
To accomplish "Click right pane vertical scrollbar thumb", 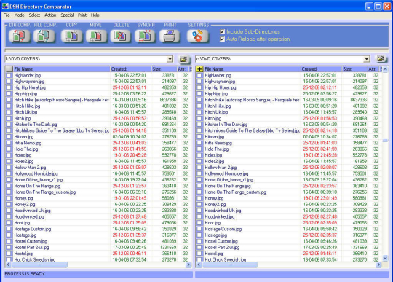I will click(x=385, y=141).
